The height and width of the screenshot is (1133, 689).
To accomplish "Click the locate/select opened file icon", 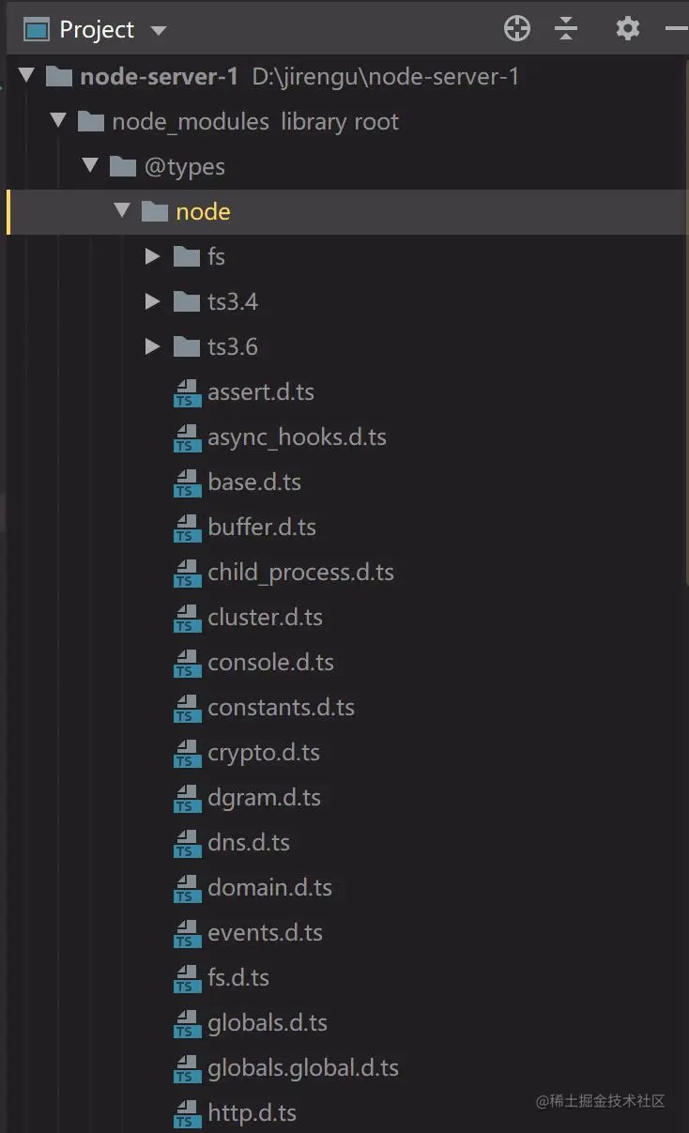I will 517,29.
